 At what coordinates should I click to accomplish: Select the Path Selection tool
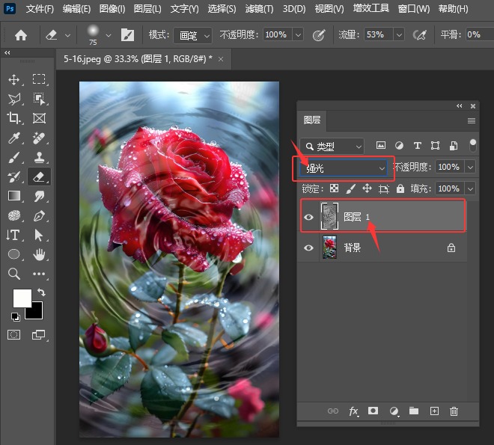(38, 235)
